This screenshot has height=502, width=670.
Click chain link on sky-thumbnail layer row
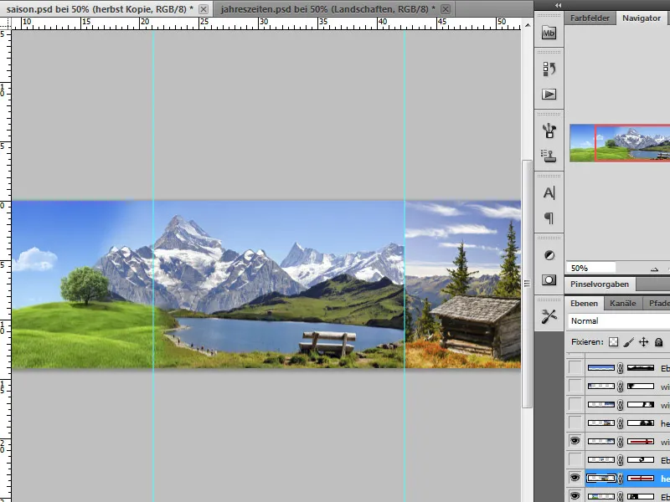pyautogui.click(x=621, y=368)
